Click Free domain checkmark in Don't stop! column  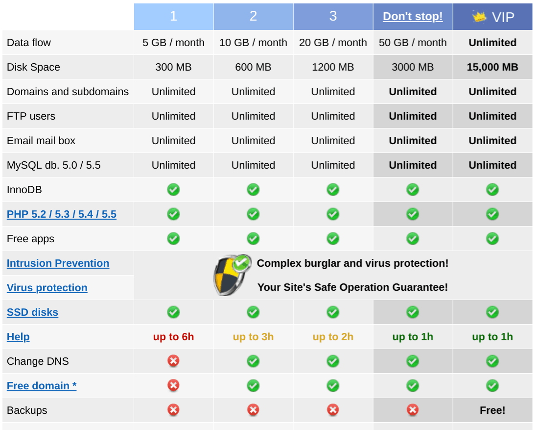[x=412, y=385]
